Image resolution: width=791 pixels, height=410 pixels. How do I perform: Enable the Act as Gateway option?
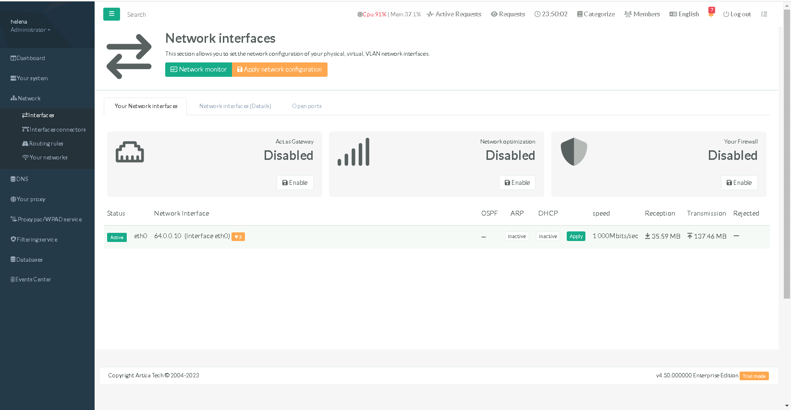coord(295,183)
